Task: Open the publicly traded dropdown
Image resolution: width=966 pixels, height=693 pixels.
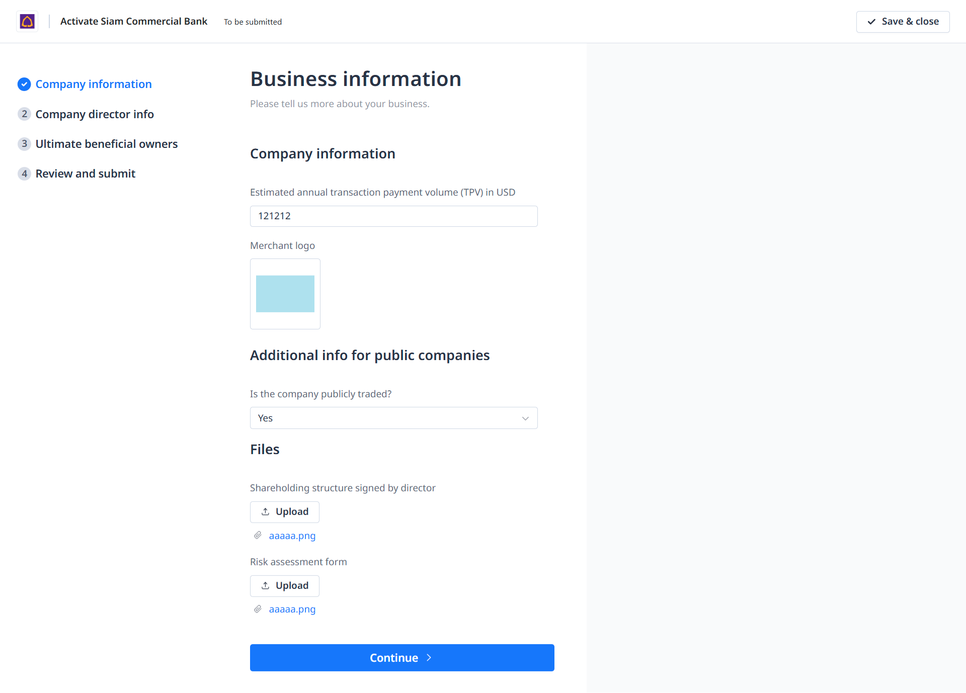Action: (x=393, y=418)
